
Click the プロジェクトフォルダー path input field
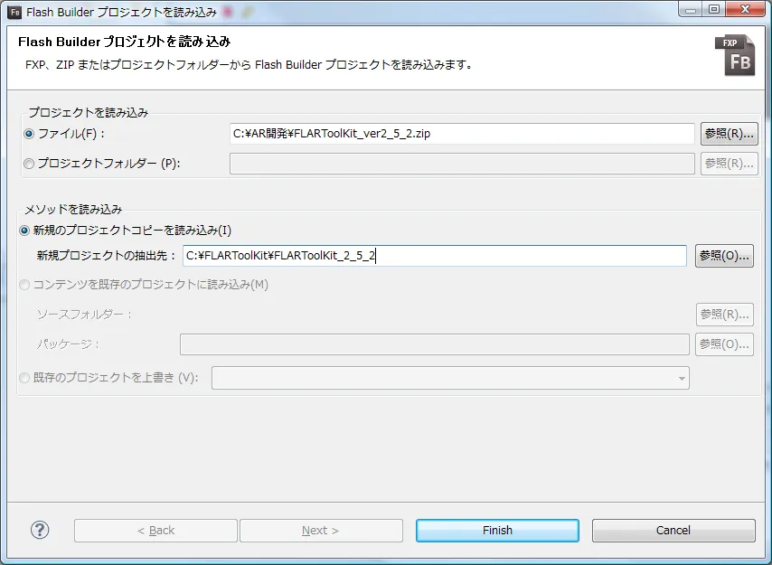(462, 164)
